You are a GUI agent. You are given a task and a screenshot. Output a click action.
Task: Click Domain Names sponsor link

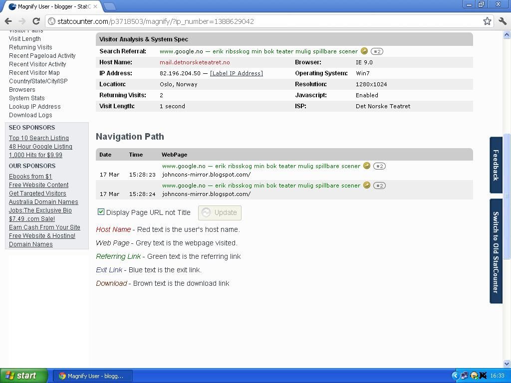pos(31,244)
